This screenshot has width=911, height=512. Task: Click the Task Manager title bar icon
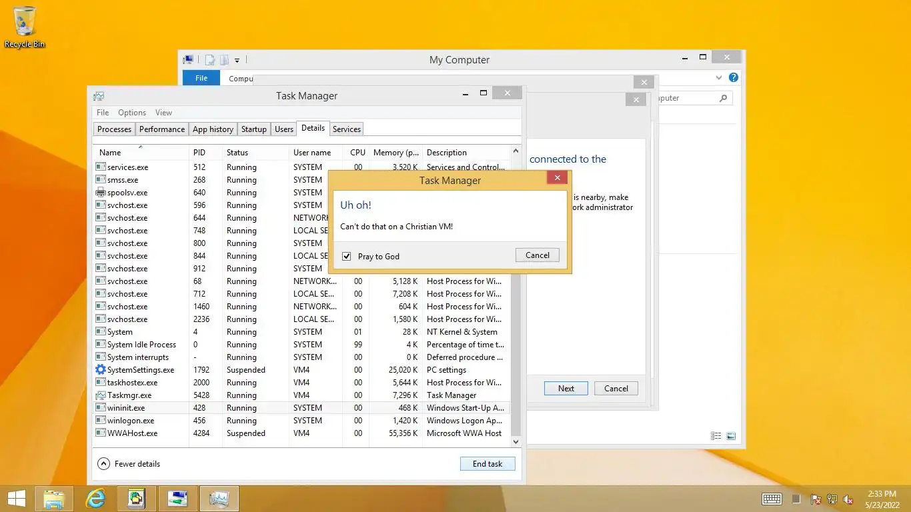click(99, 96)
